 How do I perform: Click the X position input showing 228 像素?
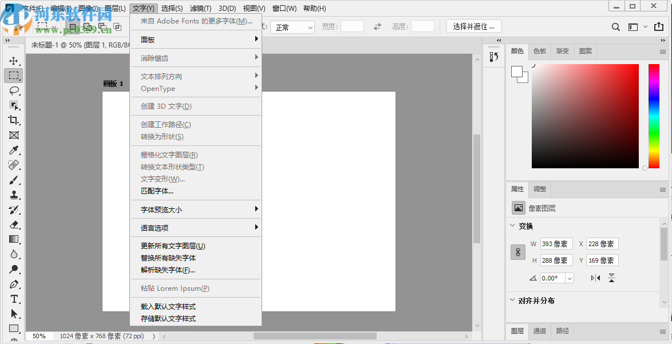click(x=602, y=243)
